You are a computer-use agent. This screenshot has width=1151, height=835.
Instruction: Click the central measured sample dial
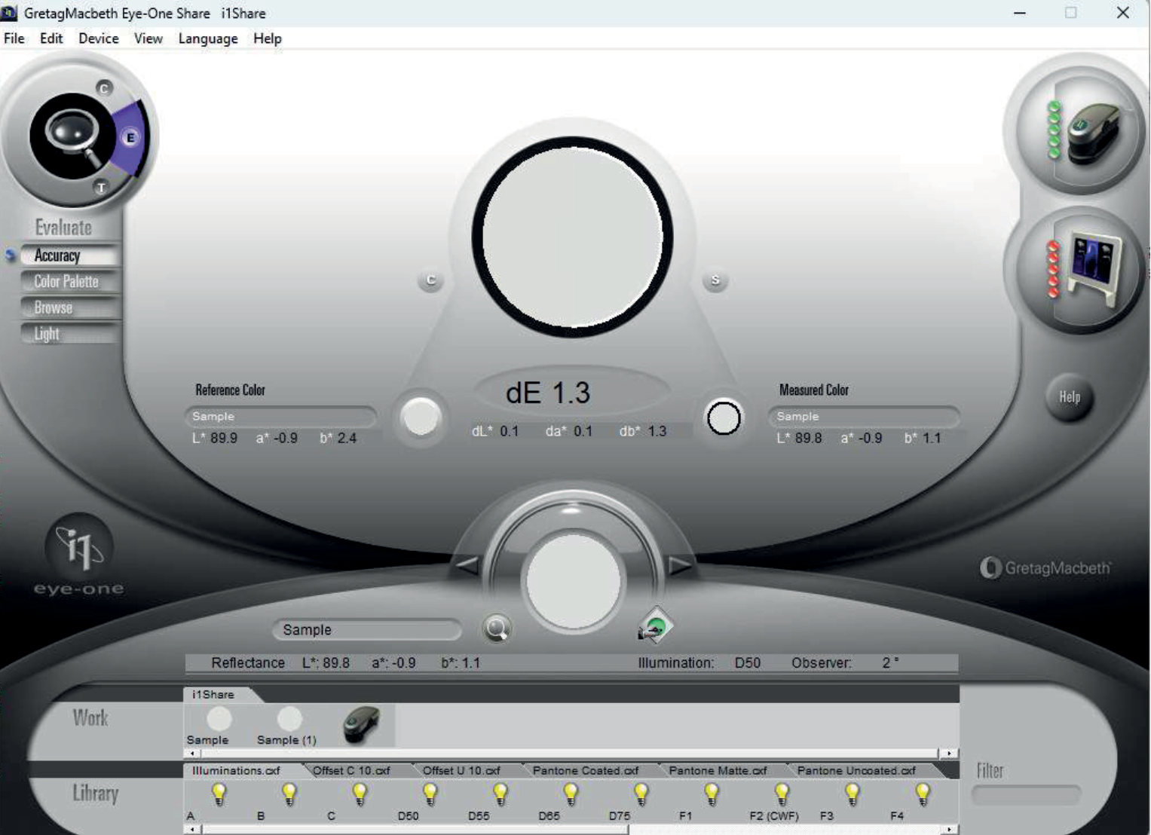[x=574, y=581]
